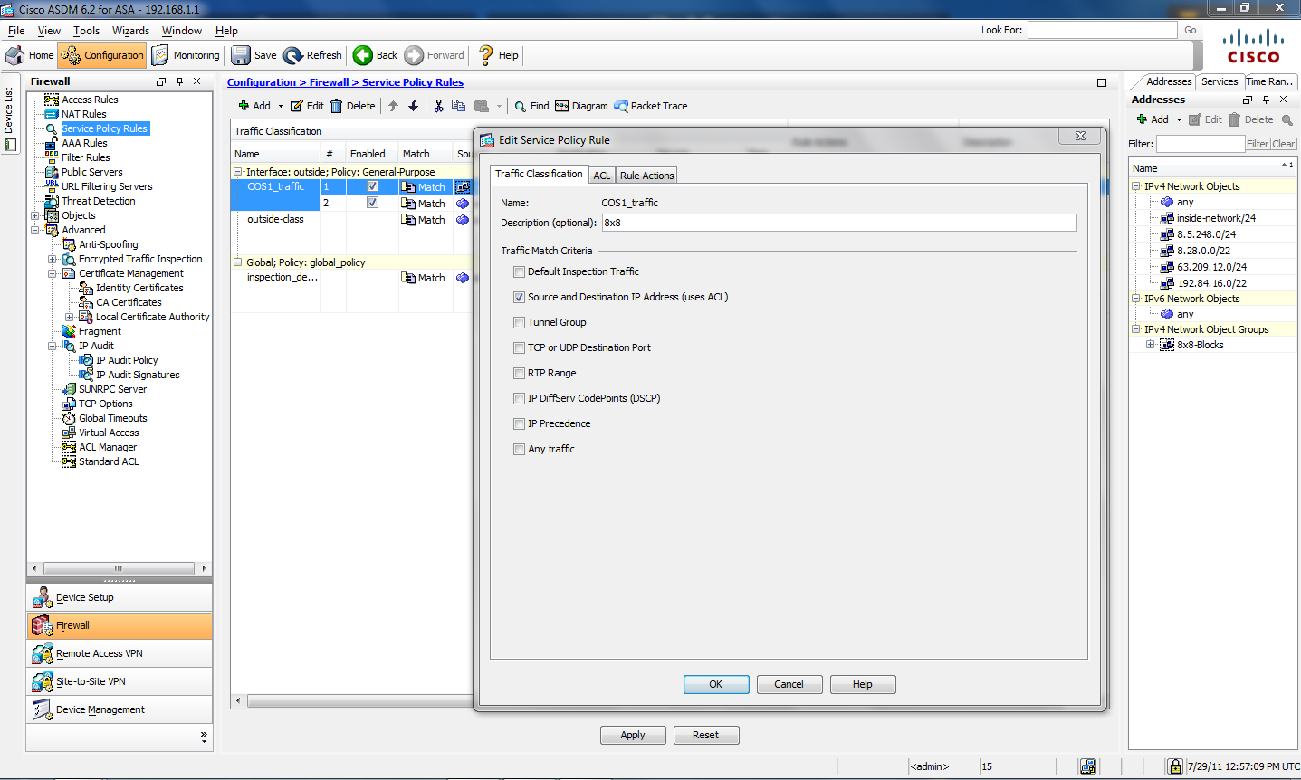
Task: Open the Add dropdown arrow in rules toolbar
Action: pos(281,106)
